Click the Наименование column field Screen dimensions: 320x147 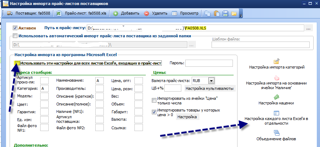coord(100,81)
